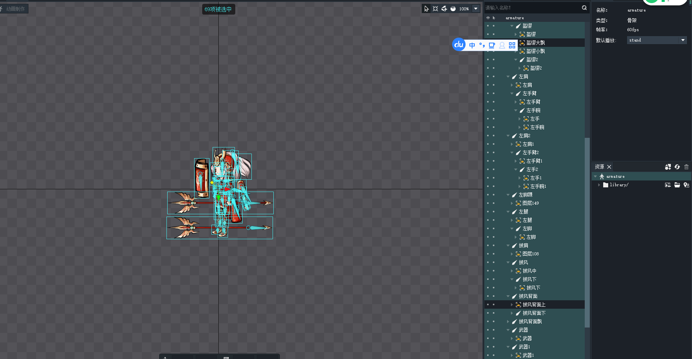Screen dimensions: 692x359
Task: Choose the create bone tool
Action: coord(444,9)
